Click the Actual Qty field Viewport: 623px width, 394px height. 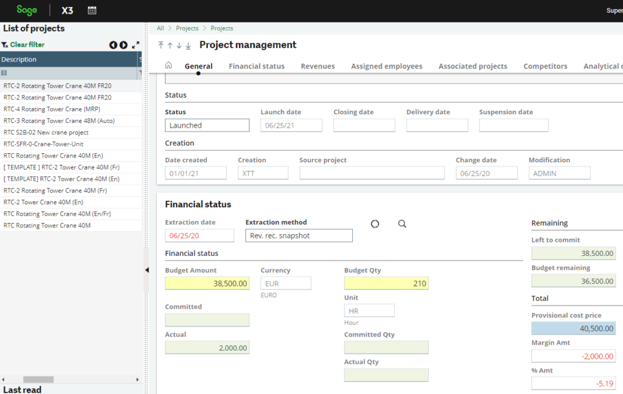pos(386,375)
